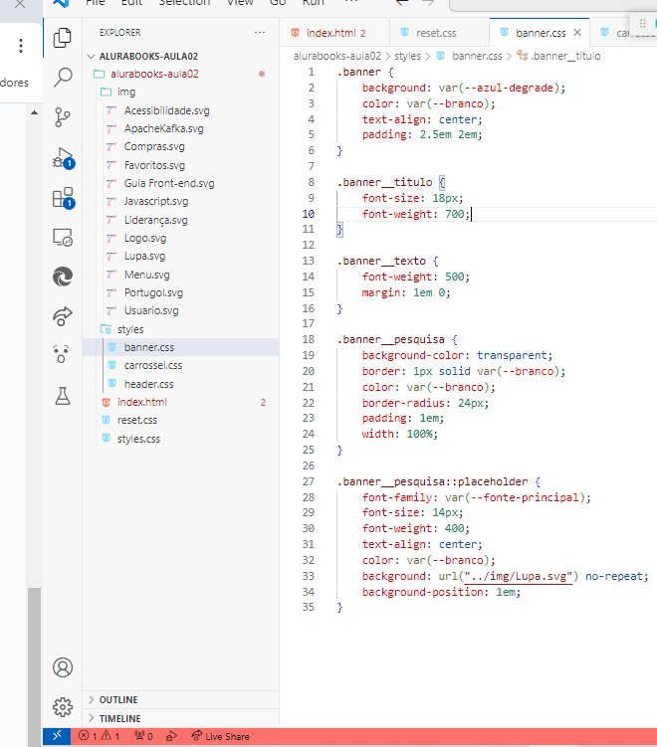
Task: Open index.html in the explorer tree
Action: pyautogui.click(x=142, y=403)
